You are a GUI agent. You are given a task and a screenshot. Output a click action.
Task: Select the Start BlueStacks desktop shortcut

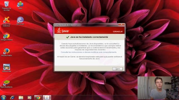point(6,84)
